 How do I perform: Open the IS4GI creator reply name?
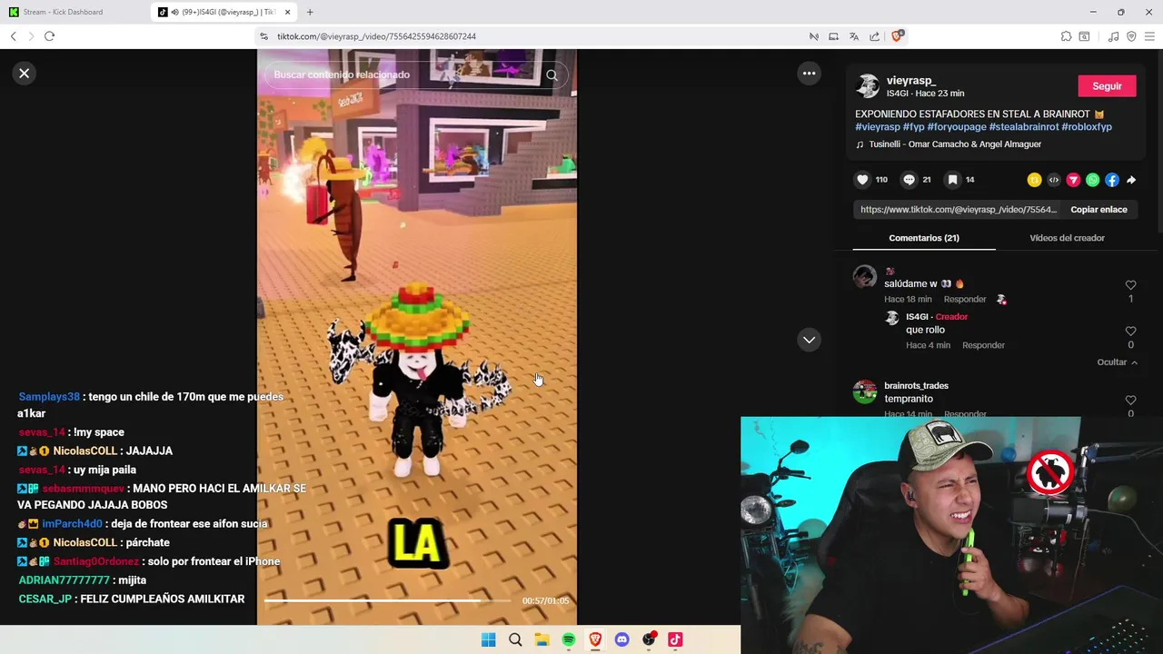(x=917, y=317)
